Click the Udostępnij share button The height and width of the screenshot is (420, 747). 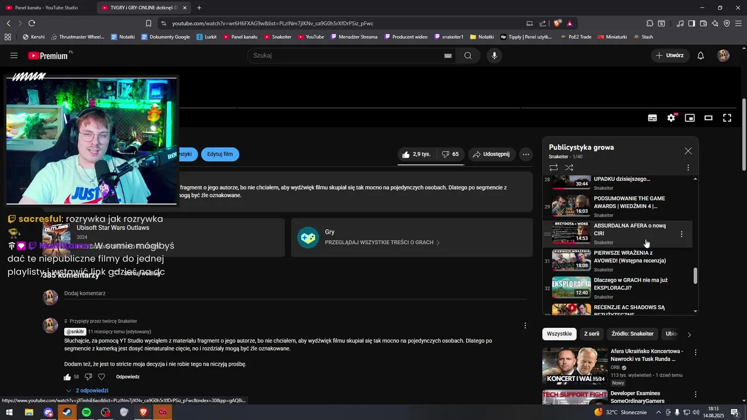click(x=491, y=155)
